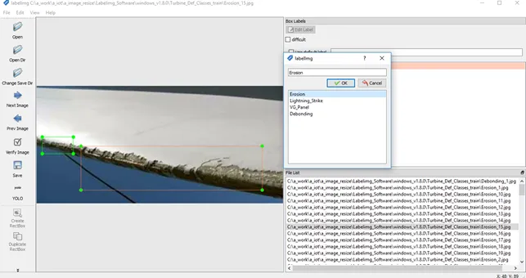Click top-left vertex of green bounding box
Viewport: 526px width, 278px height.
click(42, 137)
